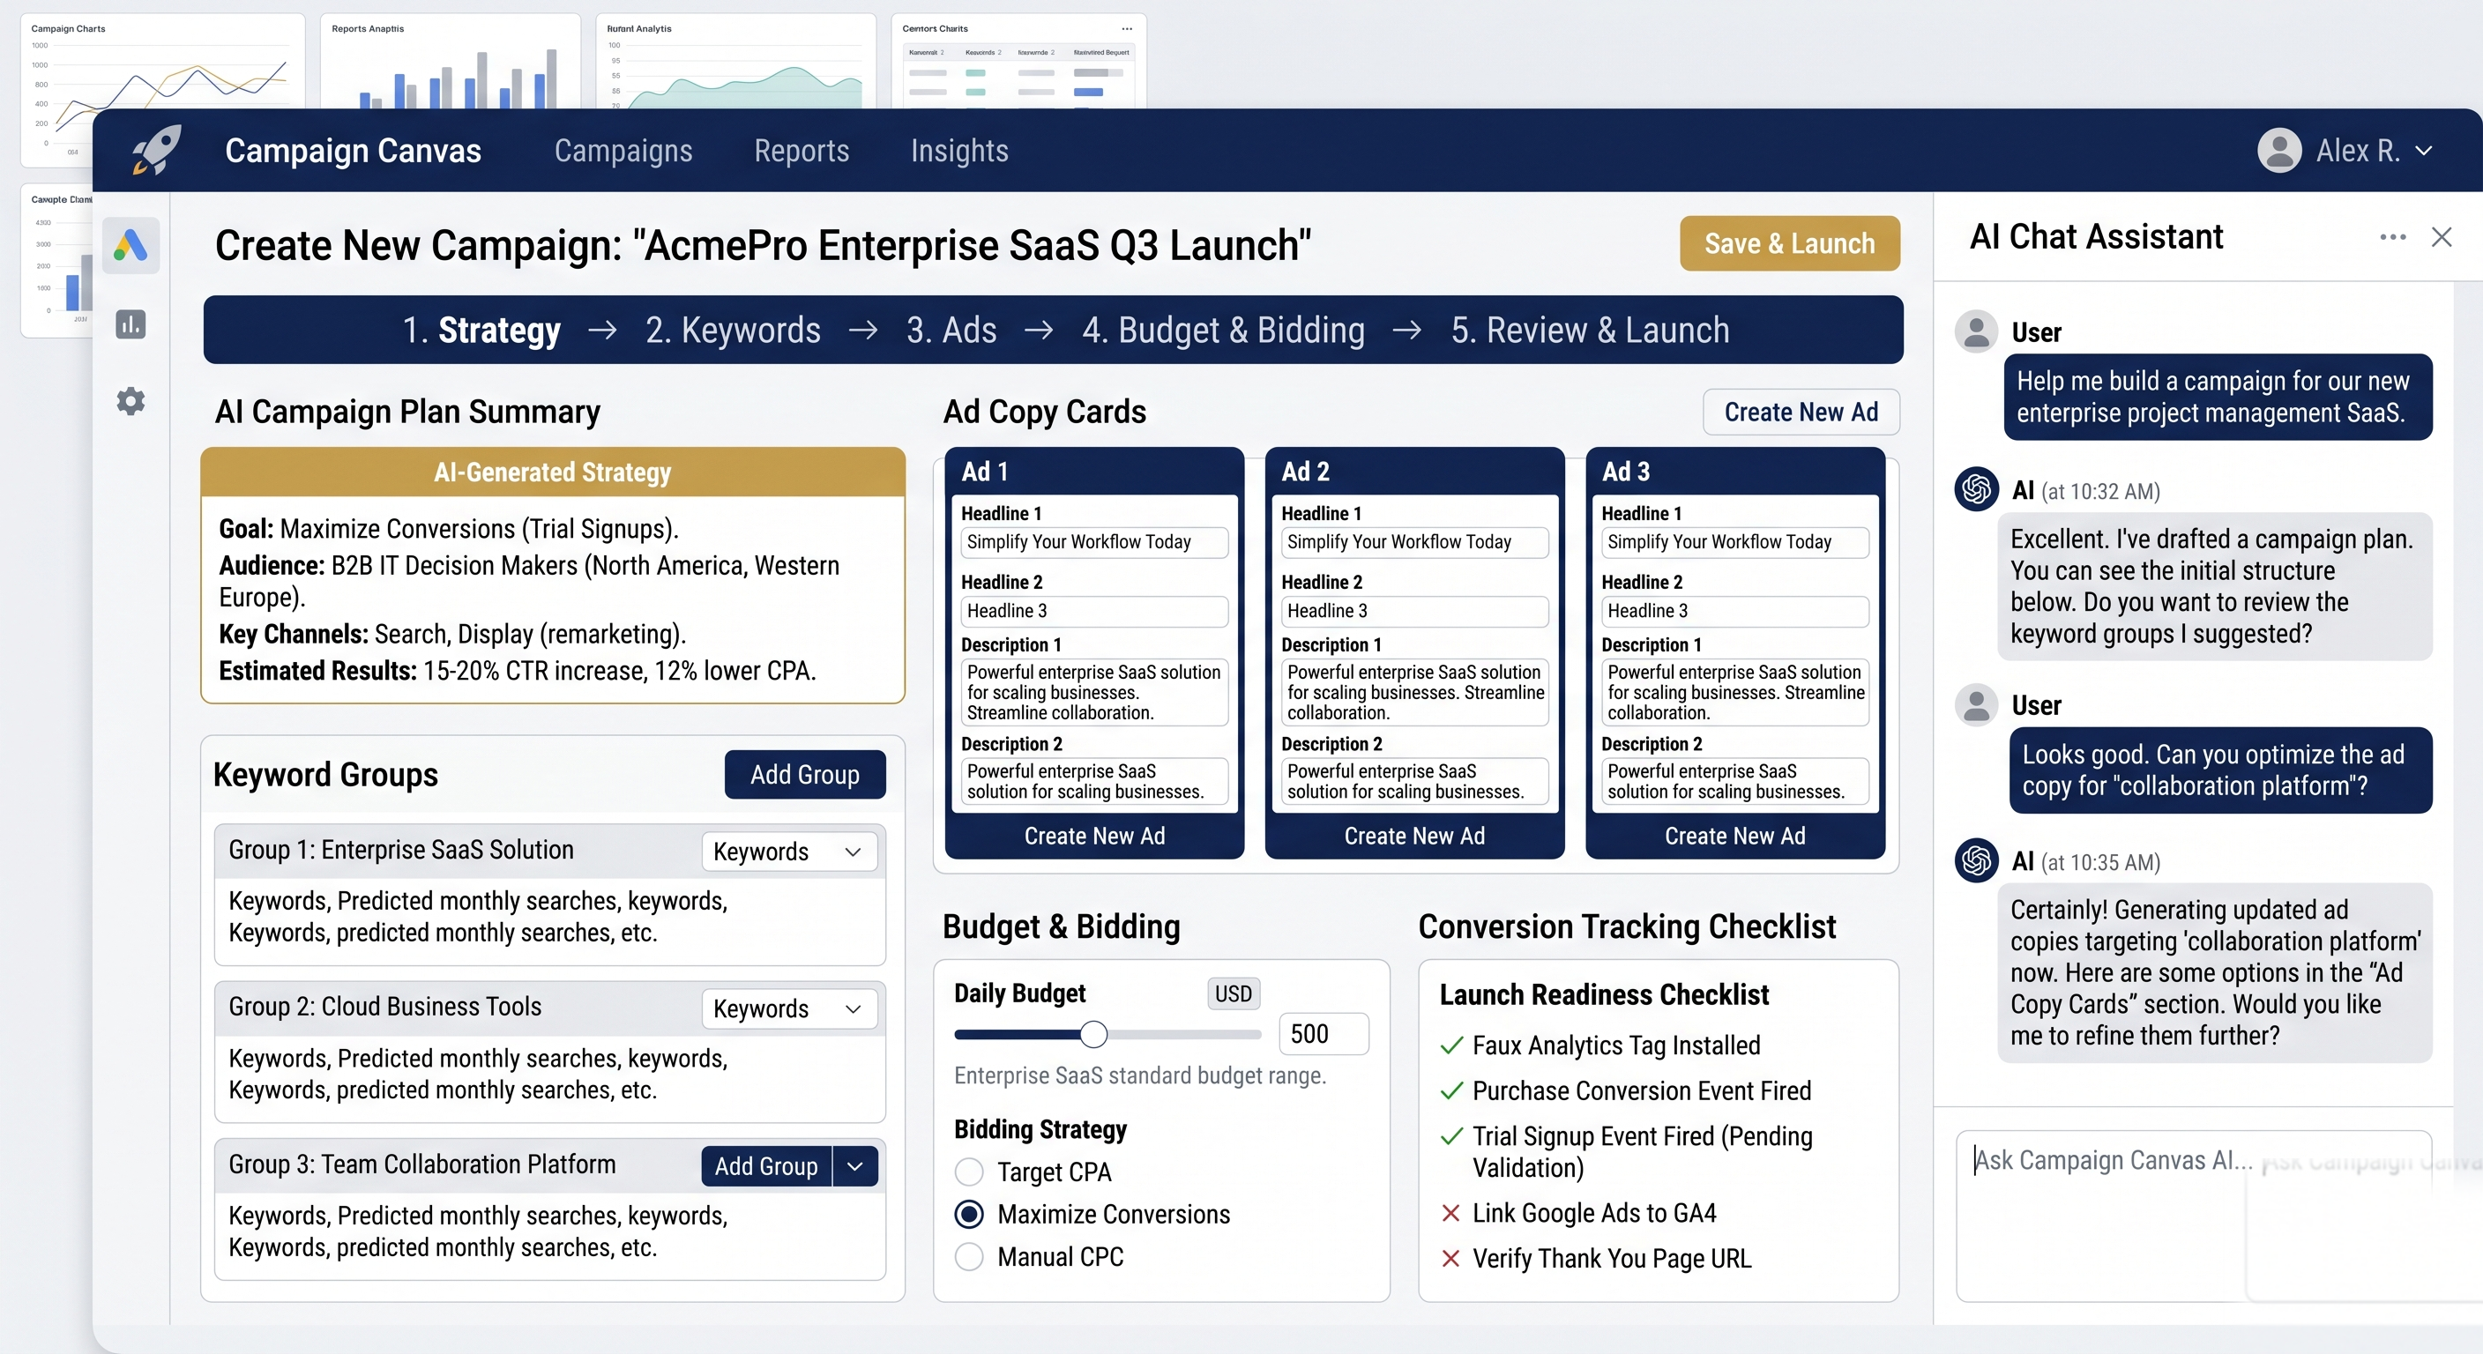The image size is (2483, 1354).
Task: Open Cemors Charits thumbnail in background
Action: pyautogui.click(x=1018, y=62)
